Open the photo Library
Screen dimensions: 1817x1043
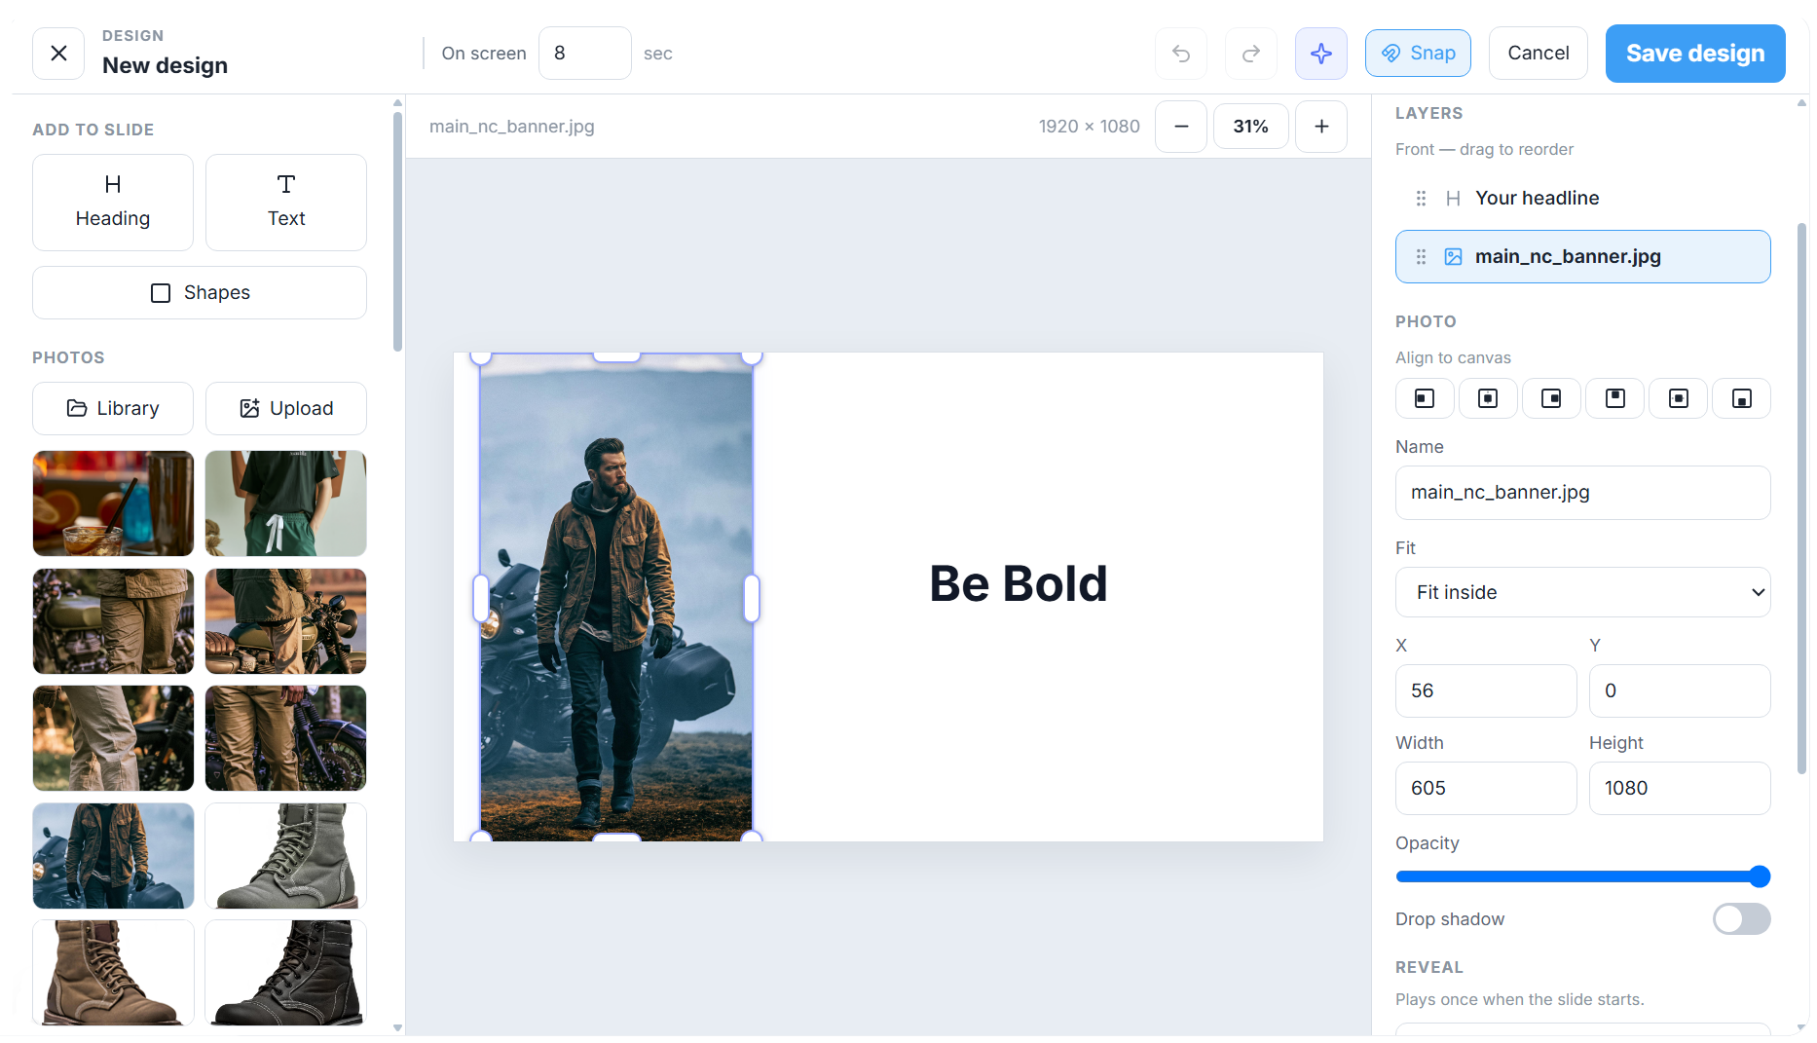point(113,408)
